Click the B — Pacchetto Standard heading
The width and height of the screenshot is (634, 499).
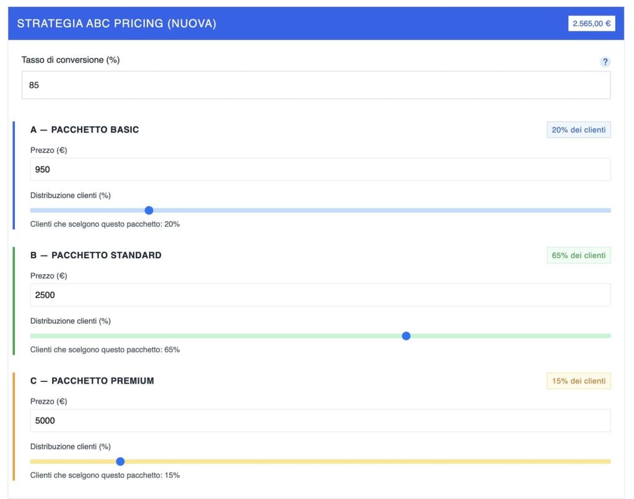coord(96,255)
